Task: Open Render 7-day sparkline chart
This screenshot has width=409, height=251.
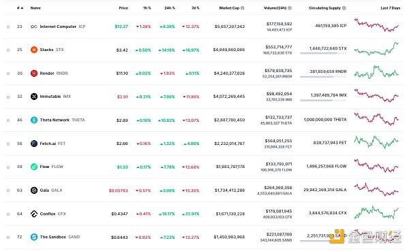Action: [x=376, y=72]
